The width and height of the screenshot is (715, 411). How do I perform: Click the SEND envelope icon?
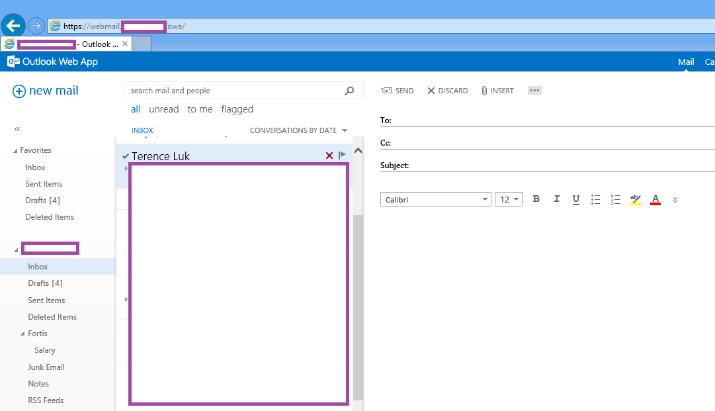tap(386, 91)
